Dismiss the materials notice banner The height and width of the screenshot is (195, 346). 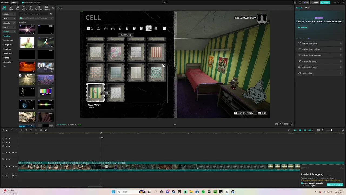coord(52,18)
